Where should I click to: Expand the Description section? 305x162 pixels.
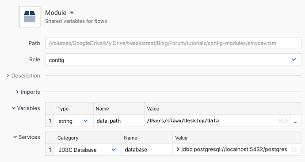(x=8, y=76)
